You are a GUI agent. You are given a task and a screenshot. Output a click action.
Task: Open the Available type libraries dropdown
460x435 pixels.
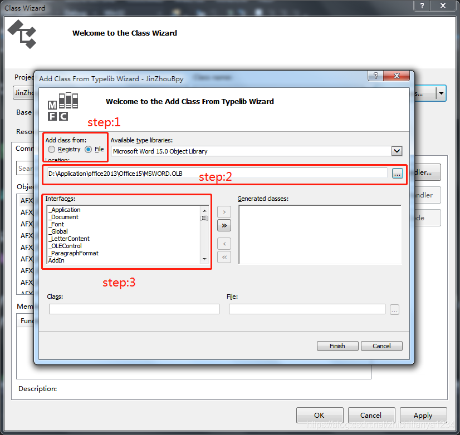(x=397, y=151)
